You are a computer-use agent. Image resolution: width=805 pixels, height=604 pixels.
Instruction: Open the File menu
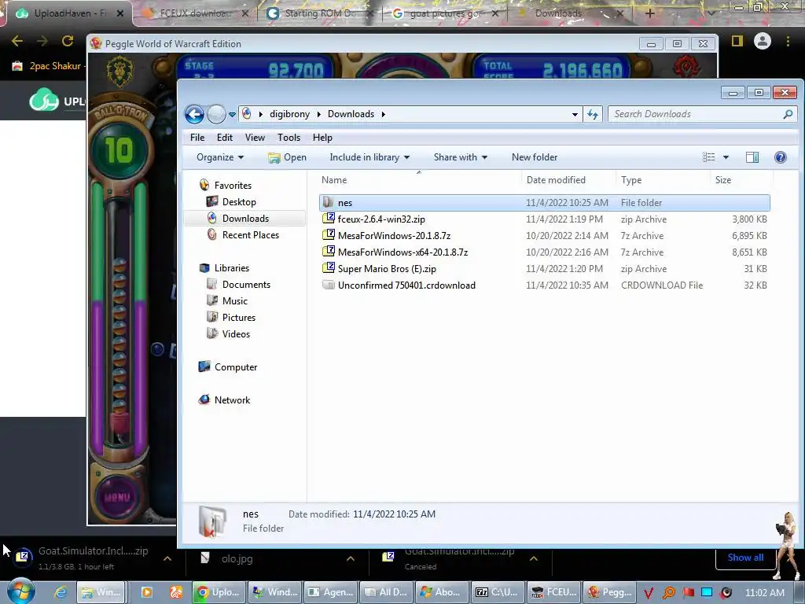point(197,138)
